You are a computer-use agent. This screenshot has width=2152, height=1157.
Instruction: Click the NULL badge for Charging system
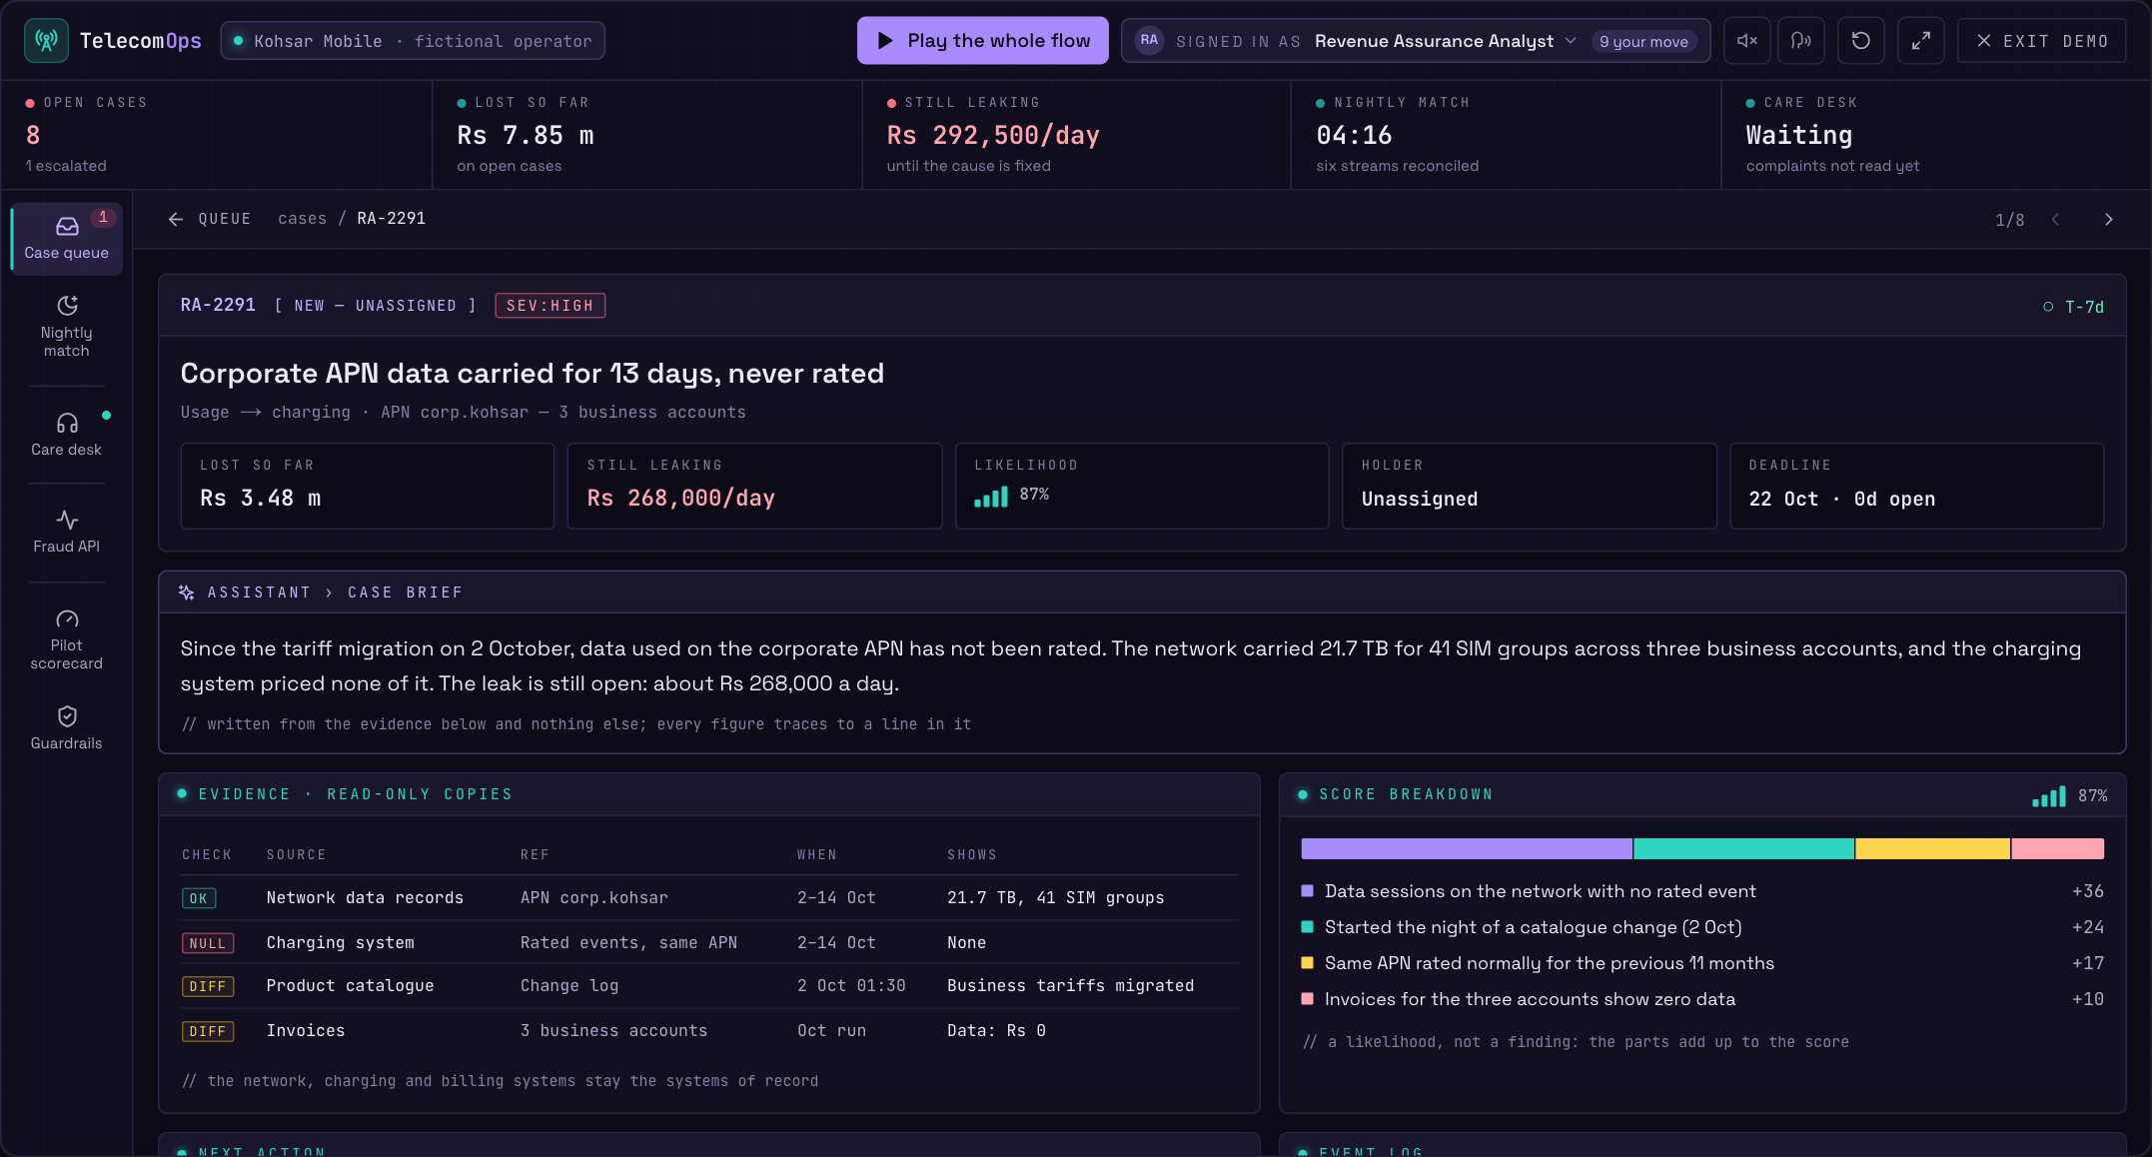click(208, 943)
